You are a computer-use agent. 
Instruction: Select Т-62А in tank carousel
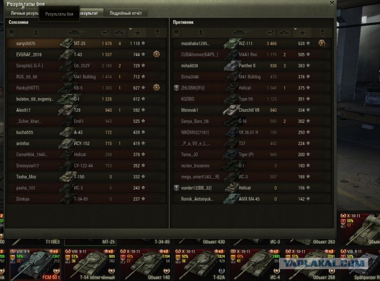click(x=200, y=264)
